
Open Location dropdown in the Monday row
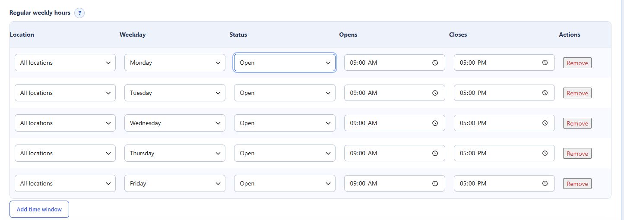[65, 63]
